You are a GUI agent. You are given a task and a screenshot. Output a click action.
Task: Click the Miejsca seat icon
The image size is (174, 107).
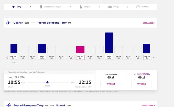pos(81,7)
